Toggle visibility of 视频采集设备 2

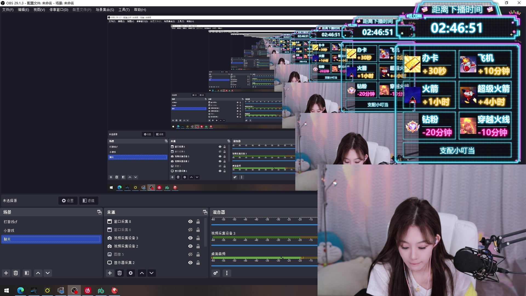tap(190, 246)
